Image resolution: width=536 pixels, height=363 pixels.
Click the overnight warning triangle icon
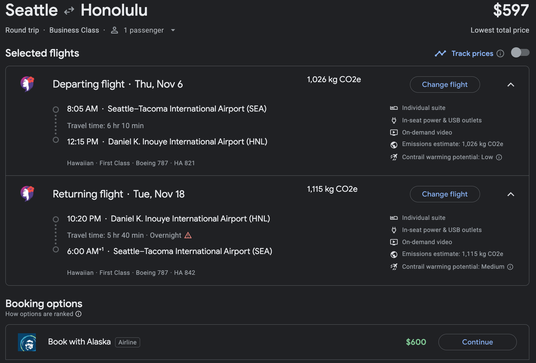pyautogui.click(x=188, y=235)
